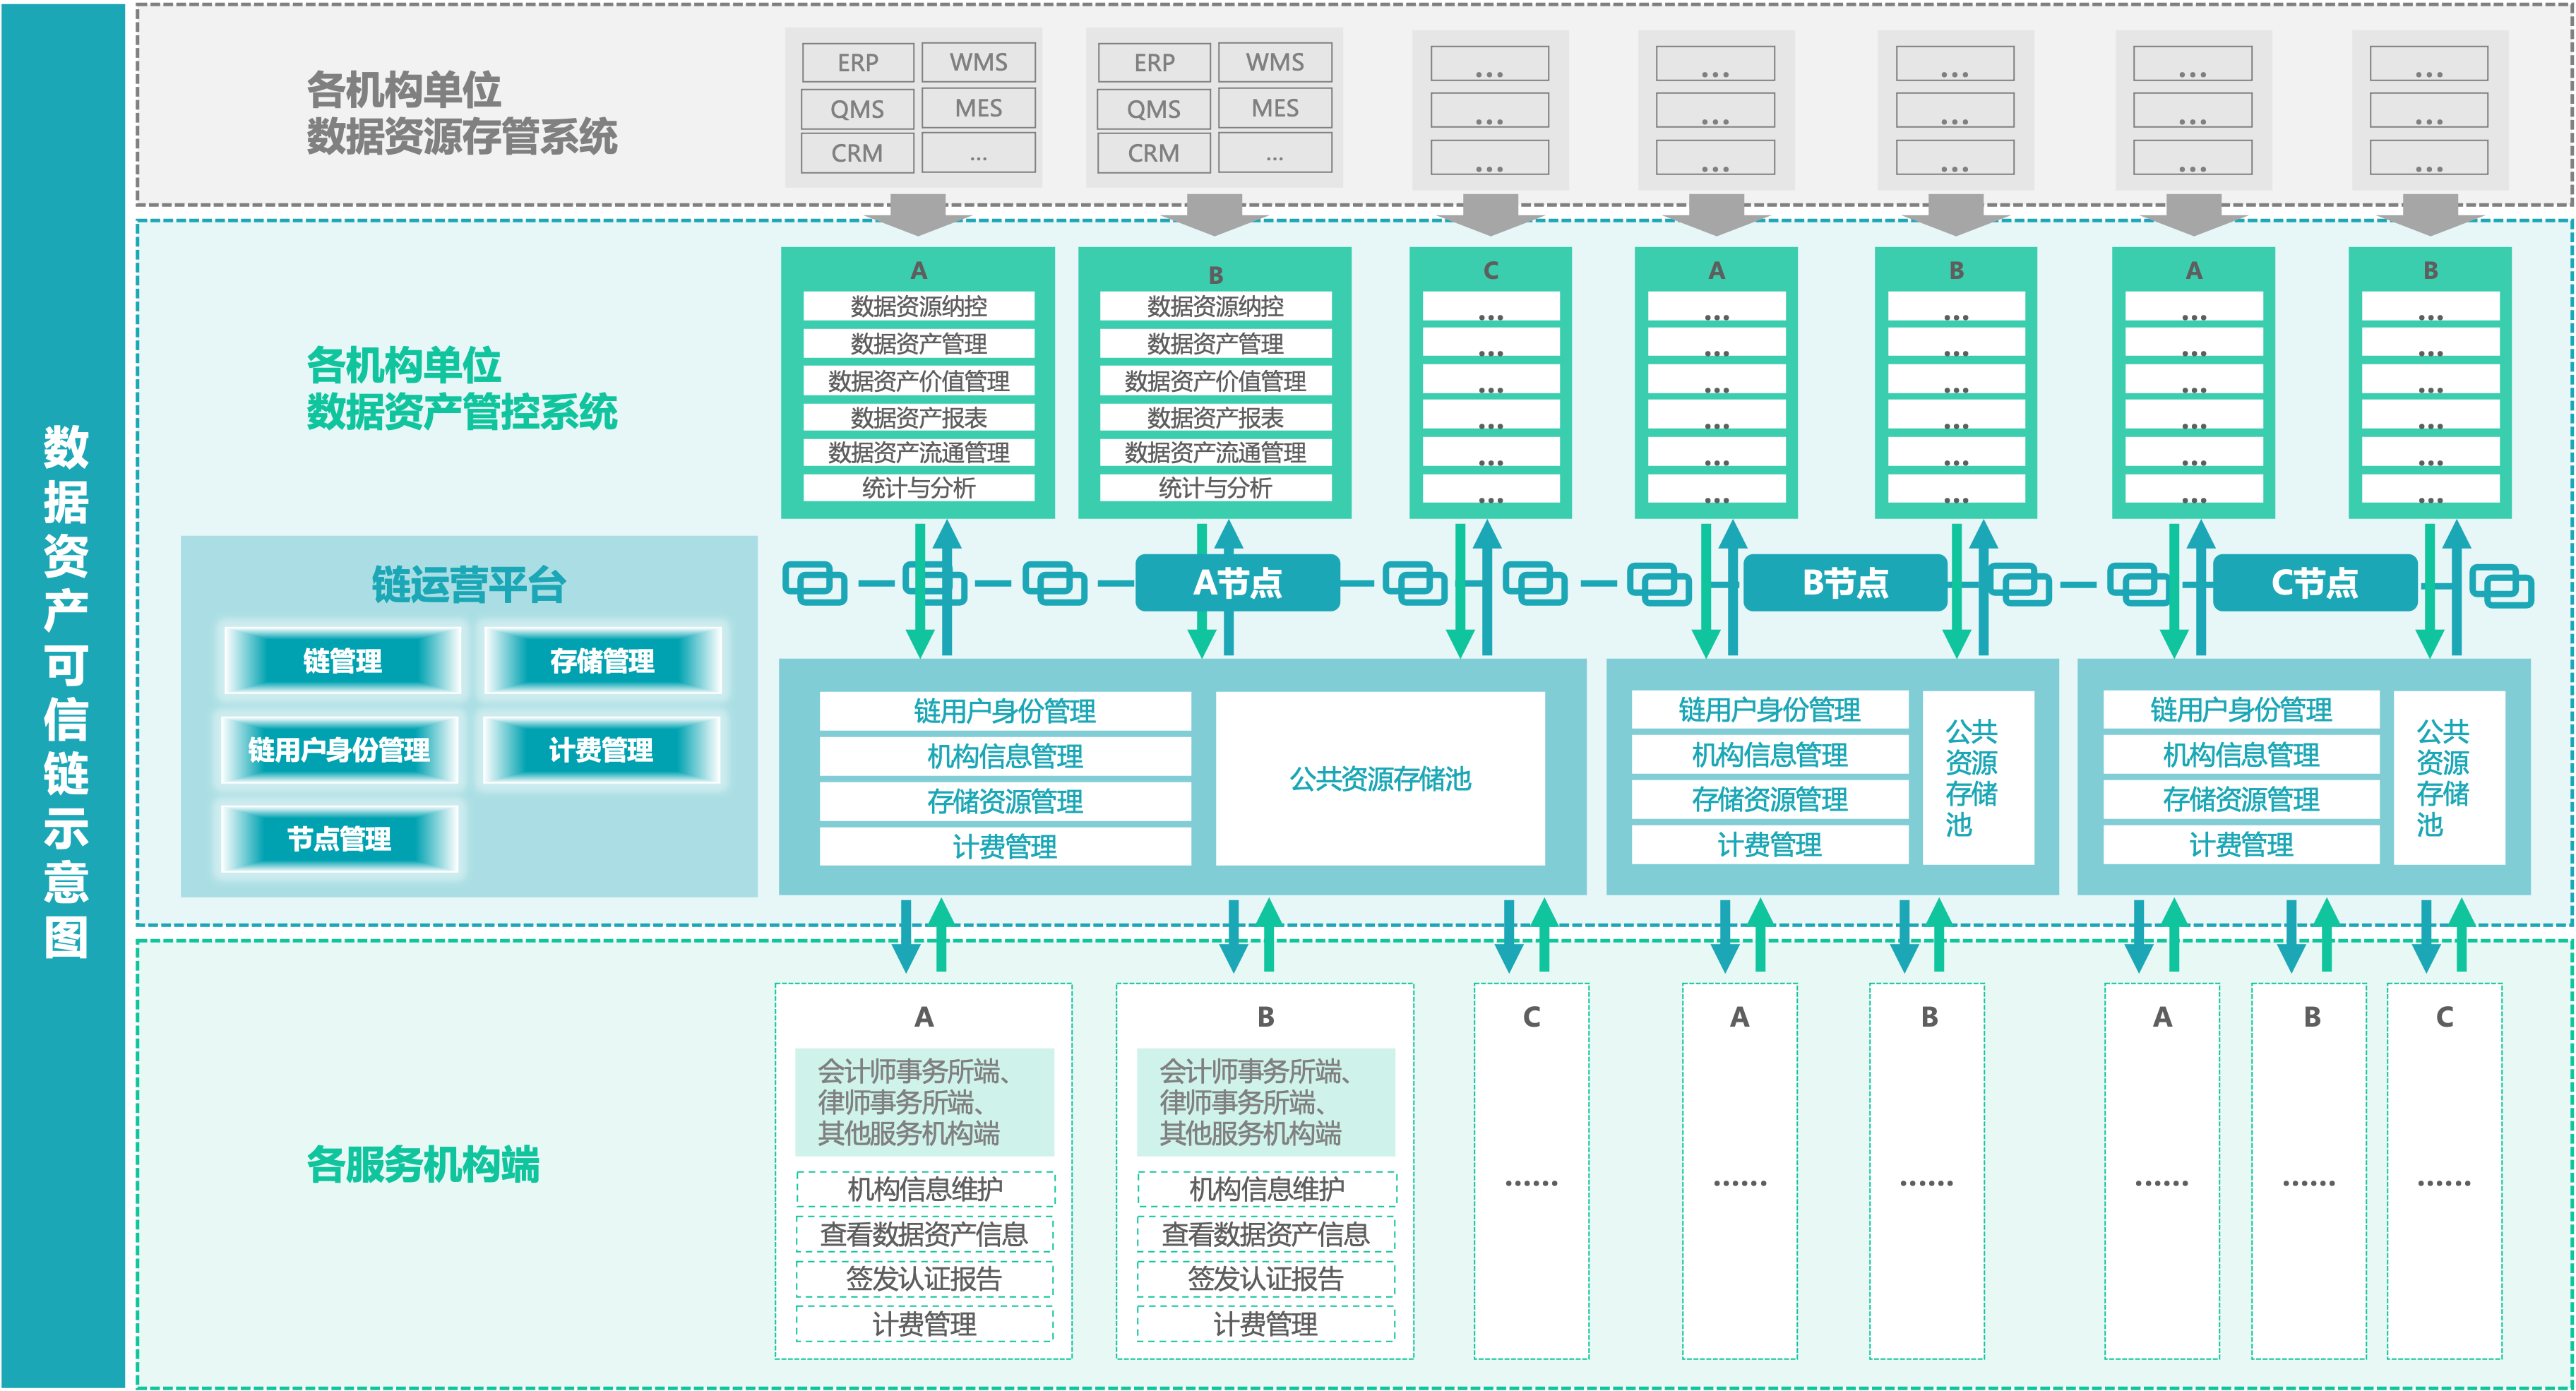Click 链用户身份管理 under C节点
Screen dimensions: 2576x1391
click(x=2241, y=710)
